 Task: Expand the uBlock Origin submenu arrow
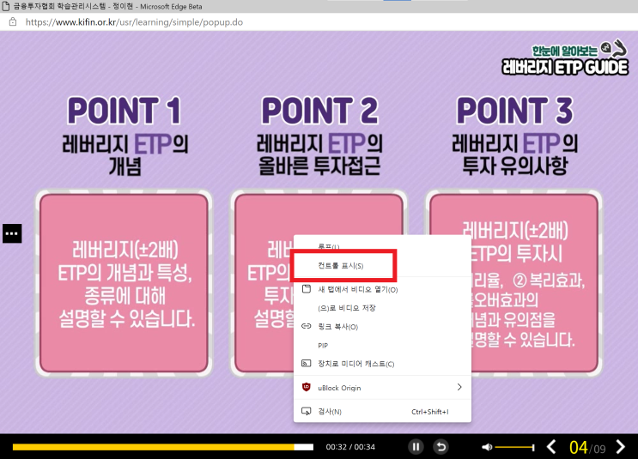pyautogui.click(x=459, y=387)
